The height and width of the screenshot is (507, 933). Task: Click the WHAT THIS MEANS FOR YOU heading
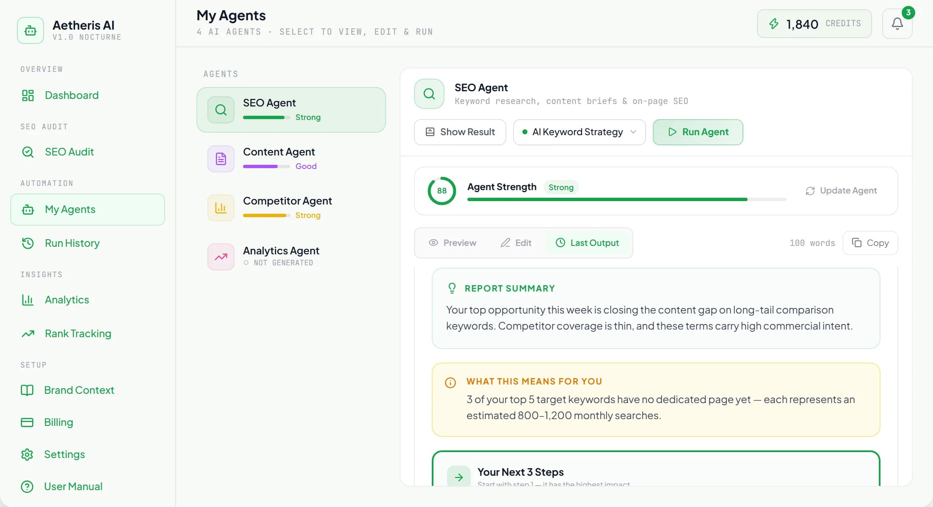(534, 382)
